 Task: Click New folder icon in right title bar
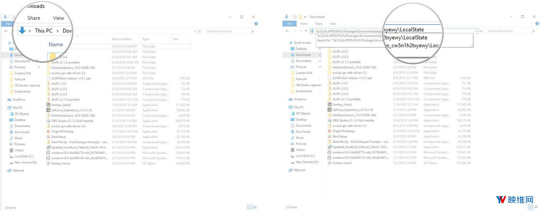(x=300, y=17)
